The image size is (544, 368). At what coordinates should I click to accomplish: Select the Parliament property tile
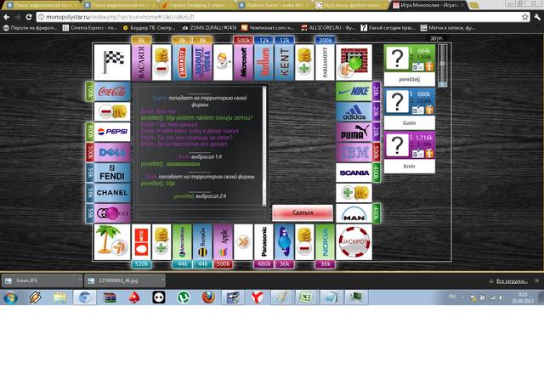pyautogui.click(x=325, y=62)
